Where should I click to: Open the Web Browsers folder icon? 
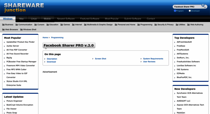tap(3, 29)
